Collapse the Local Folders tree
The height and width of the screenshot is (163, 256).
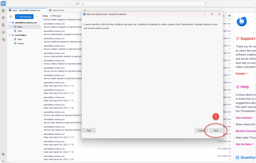tap(10, 35)
